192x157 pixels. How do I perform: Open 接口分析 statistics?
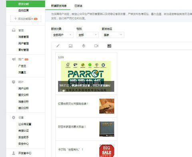[x=24, y=108]
